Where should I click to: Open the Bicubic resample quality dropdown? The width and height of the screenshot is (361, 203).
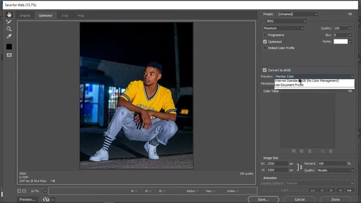pyautogui.click(x=336, y=170)
